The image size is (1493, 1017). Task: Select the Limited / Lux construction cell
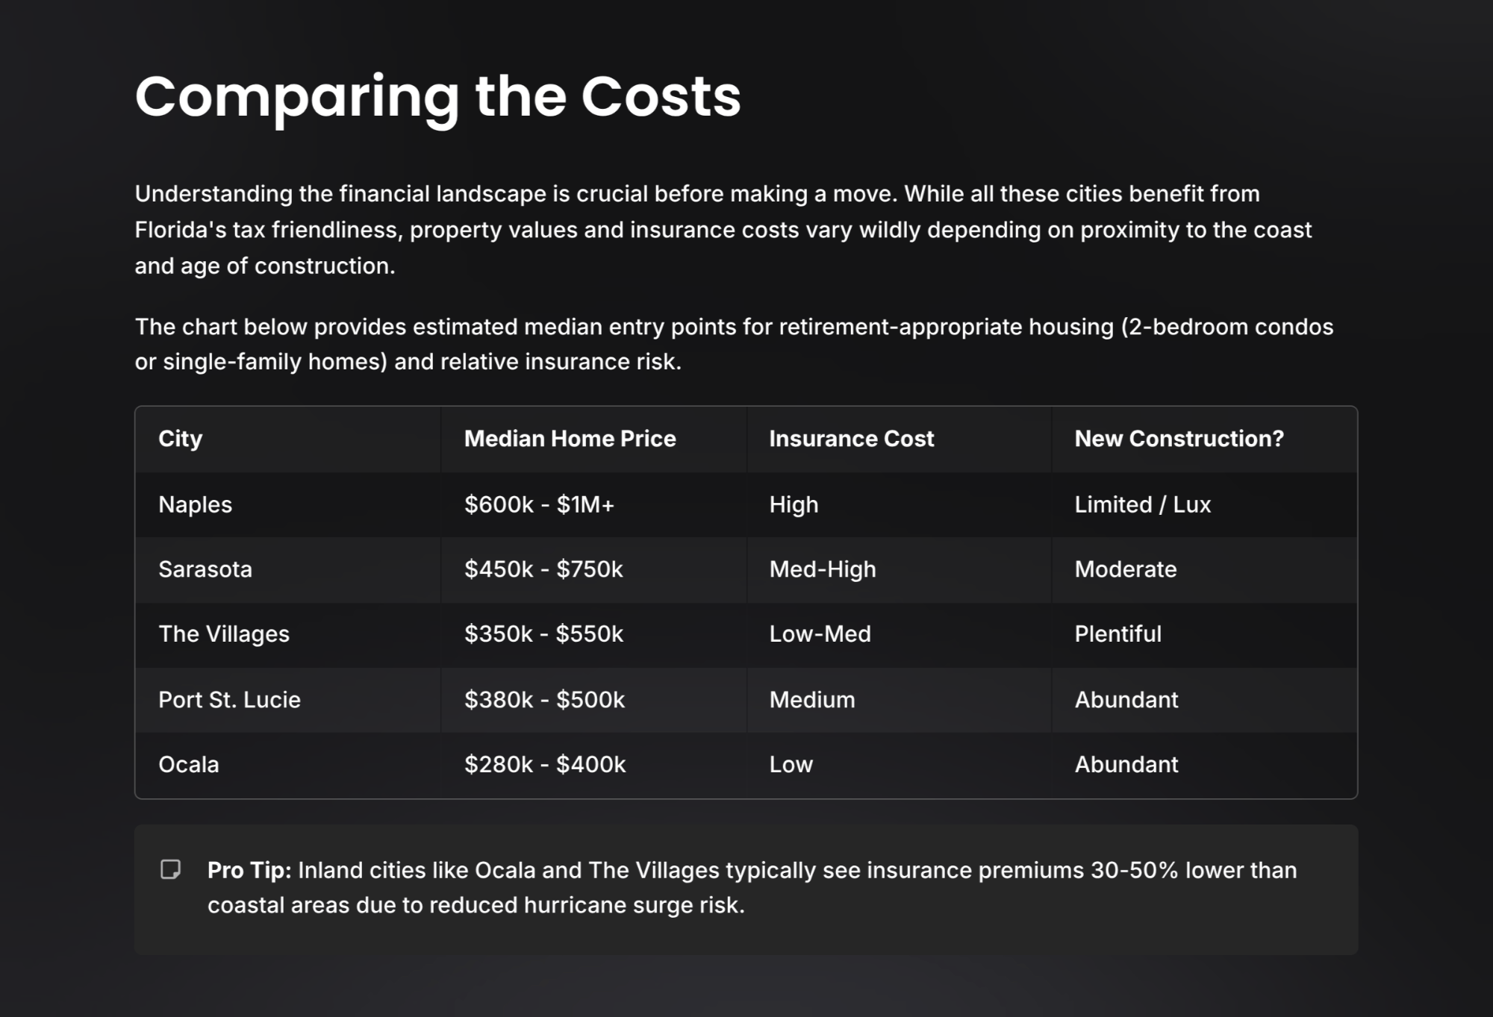pos(1142,504)
